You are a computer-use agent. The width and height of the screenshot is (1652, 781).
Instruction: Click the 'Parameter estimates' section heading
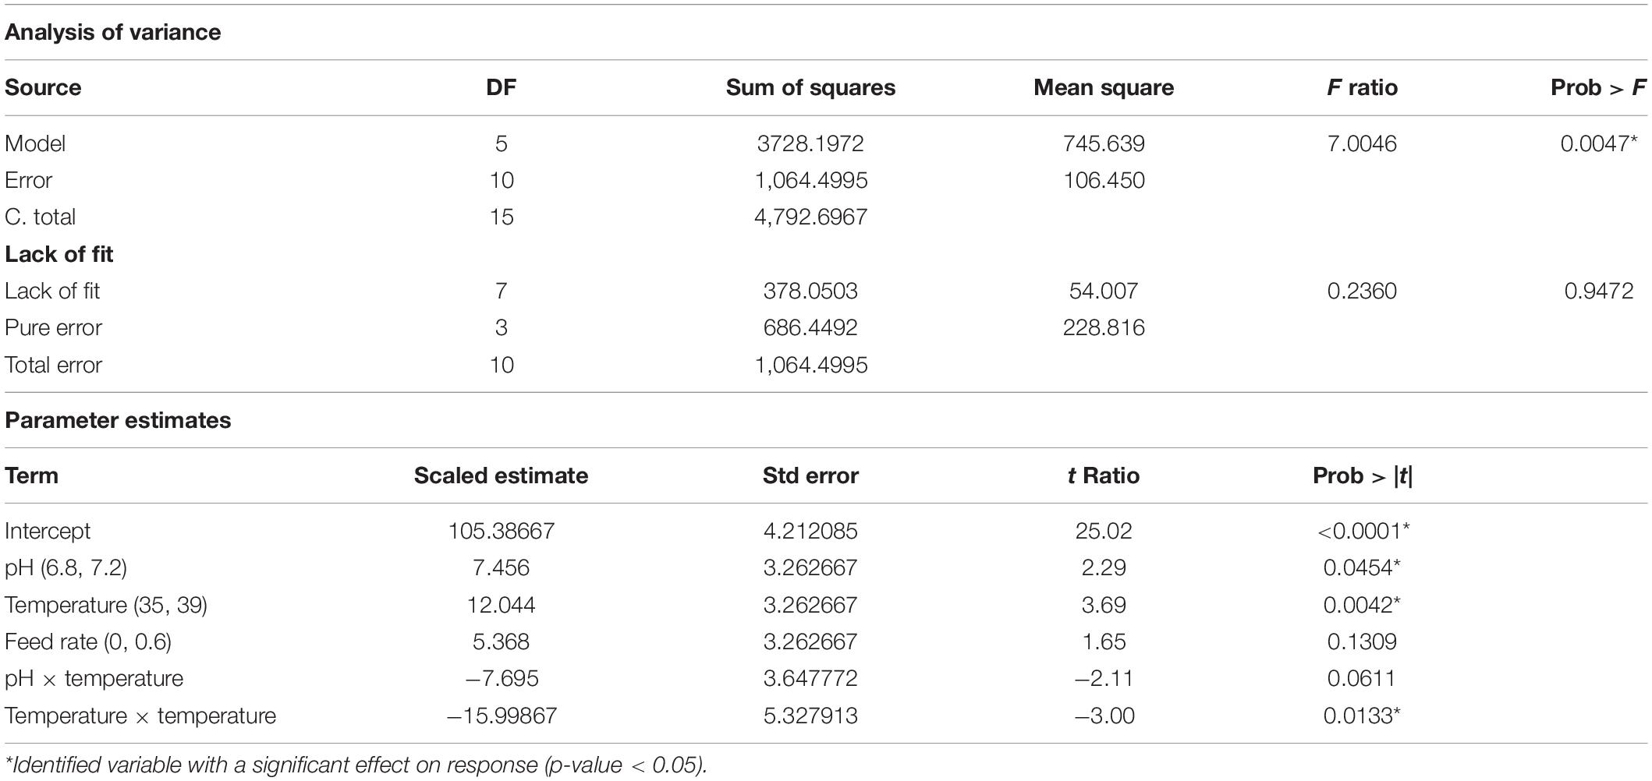(x=118, y=420)
